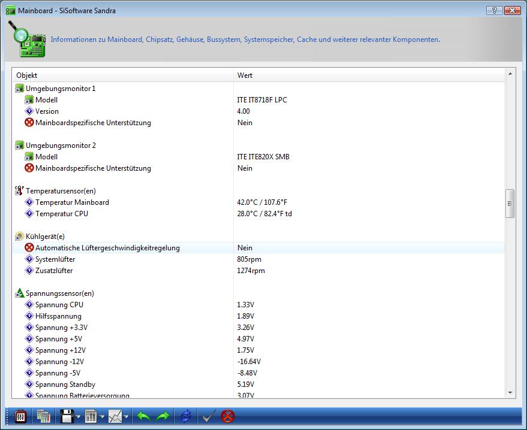Click the diamond icon beside Version

tap(29, 111)
